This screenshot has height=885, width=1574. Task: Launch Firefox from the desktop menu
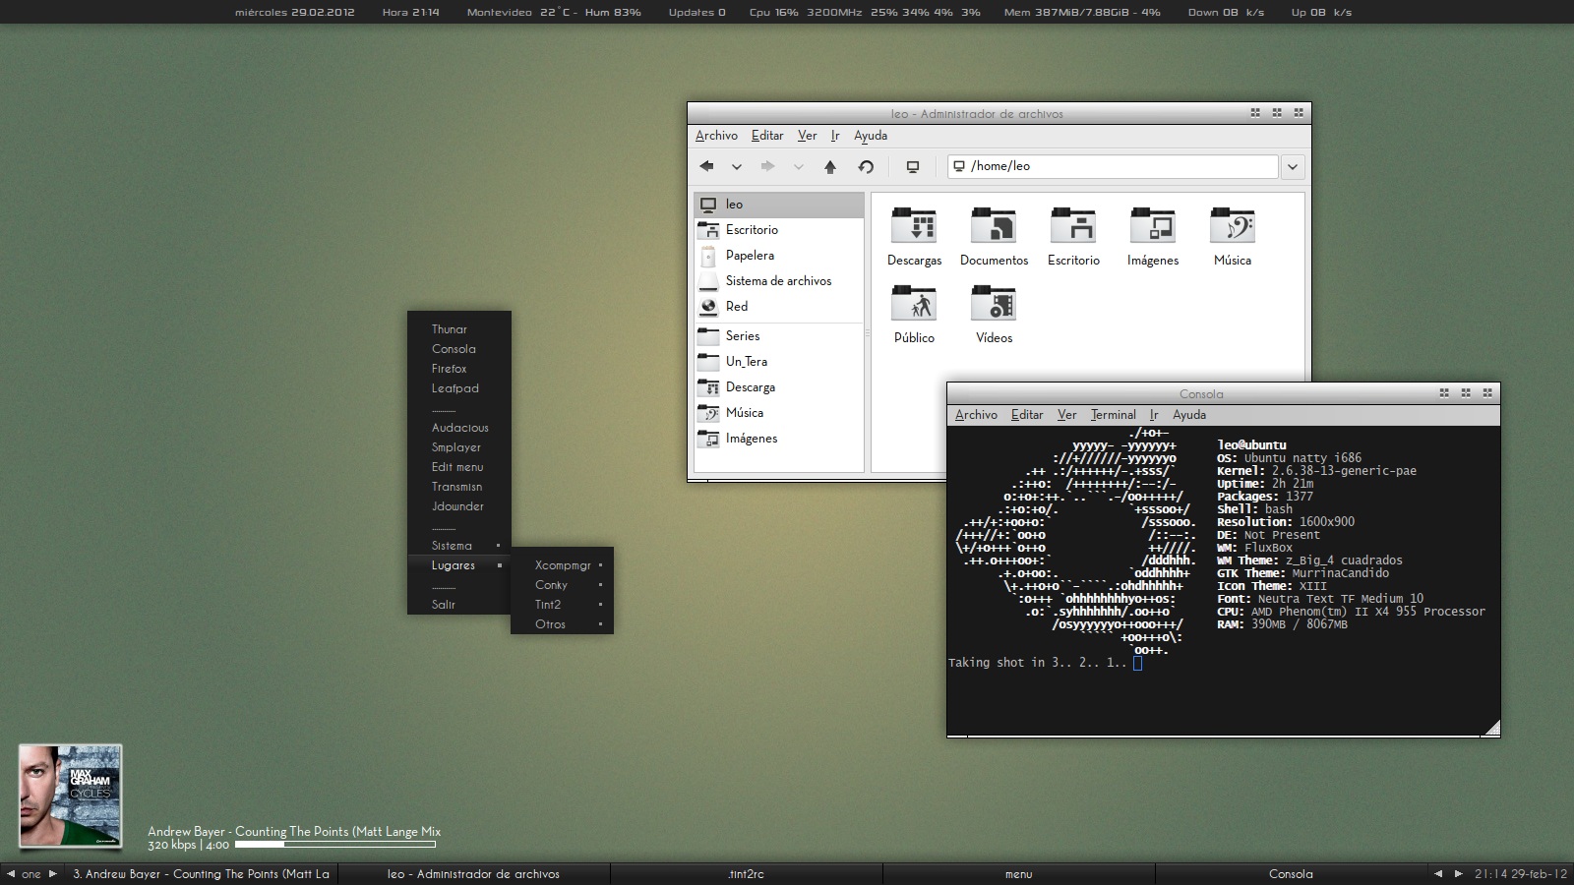tap(459, 369)
